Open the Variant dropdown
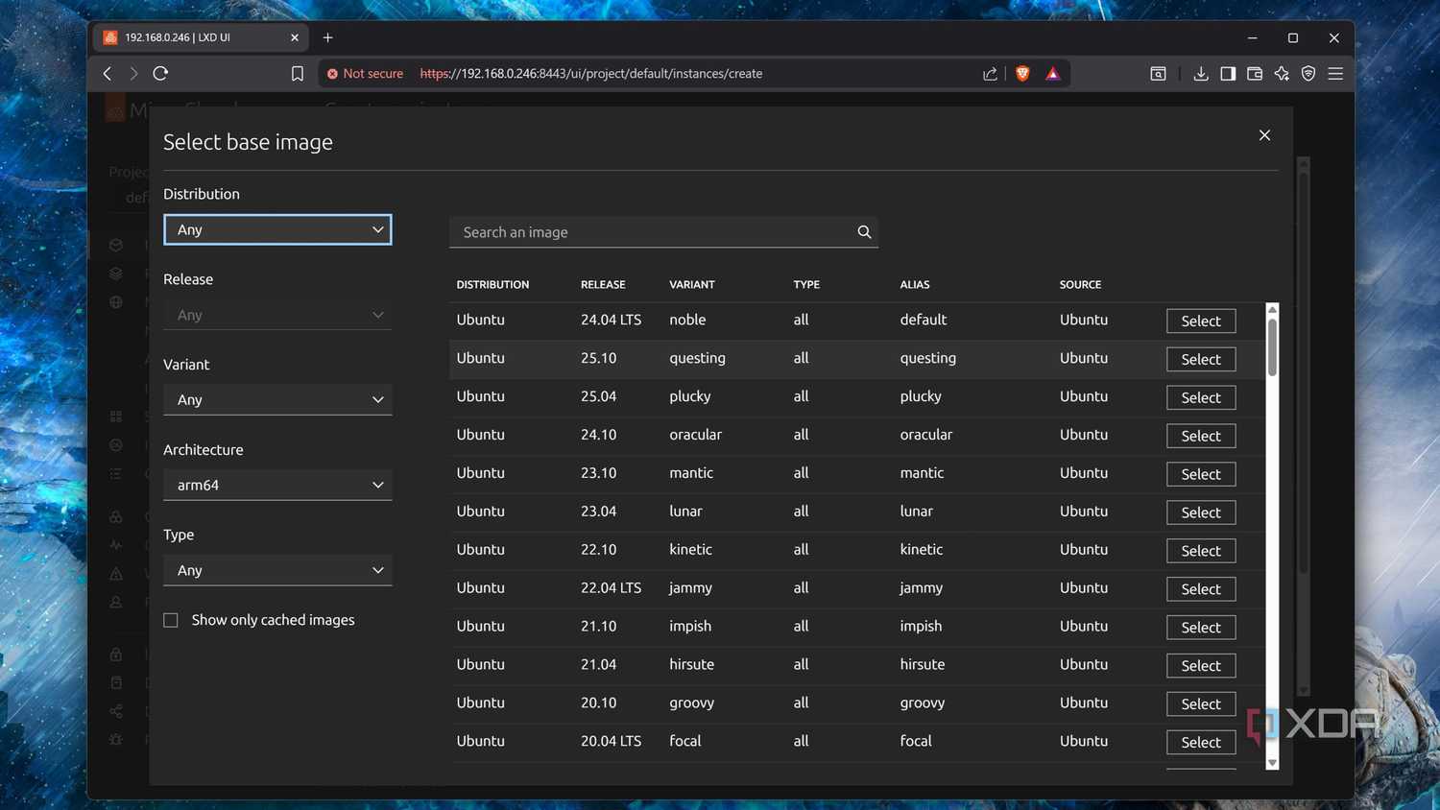The image size is (1440, 810). [x=277, y=399]
